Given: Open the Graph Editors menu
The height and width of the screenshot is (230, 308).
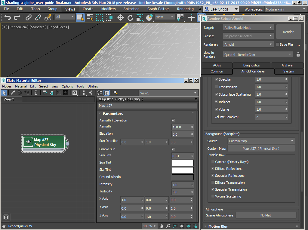Looking at the screenshot, I should pos(158,9).
